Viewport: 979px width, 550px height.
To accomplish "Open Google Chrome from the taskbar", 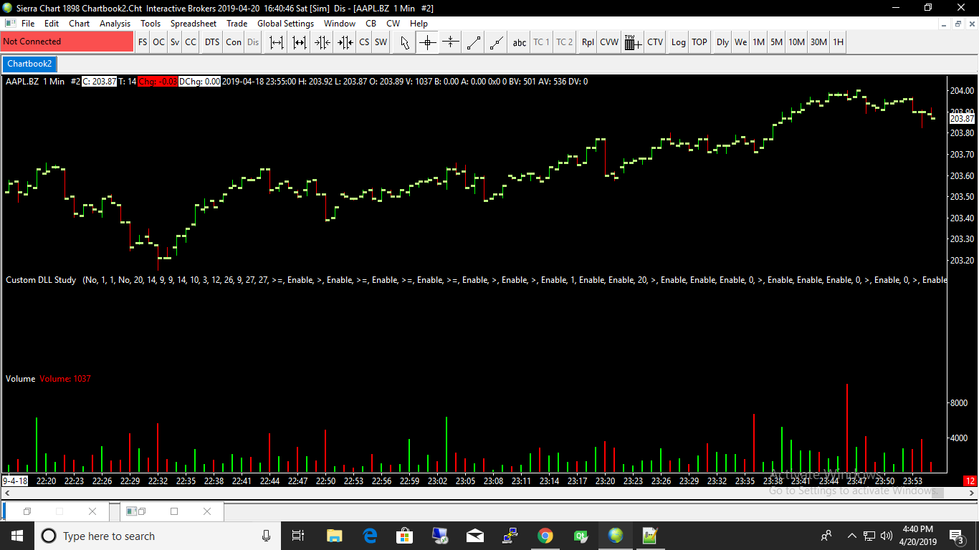I will 545,536.
